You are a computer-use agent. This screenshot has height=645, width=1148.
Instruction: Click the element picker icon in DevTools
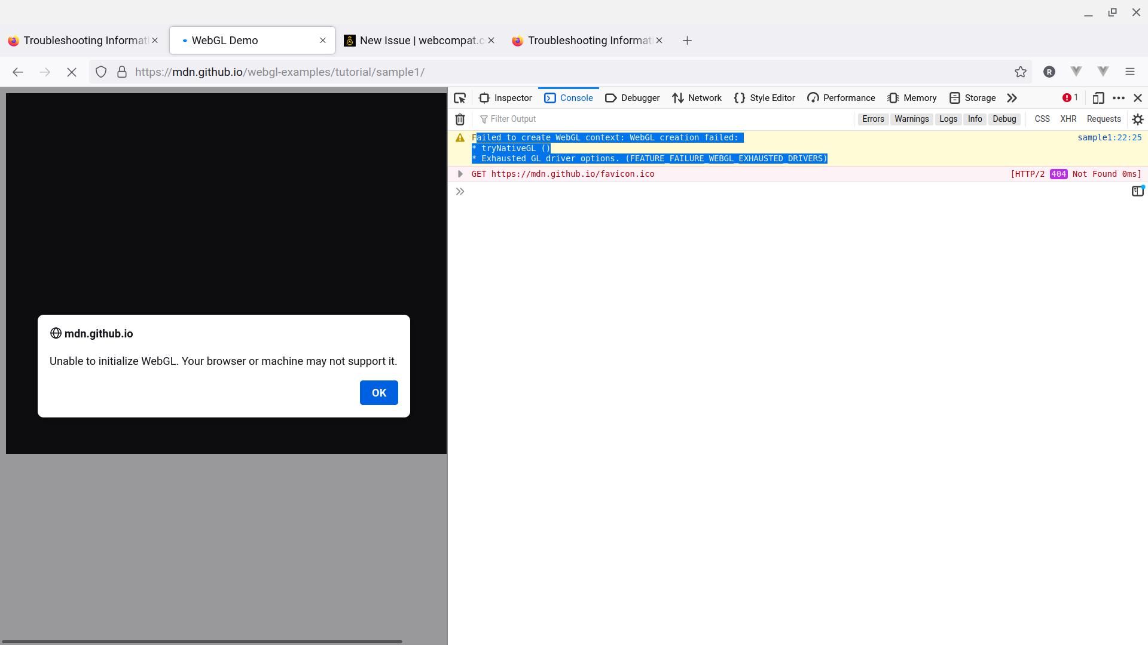460,98
